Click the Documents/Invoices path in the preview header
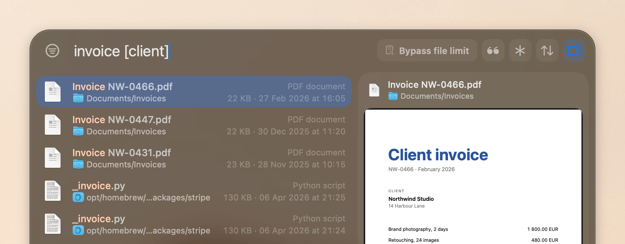 click(x=437, y=96)
